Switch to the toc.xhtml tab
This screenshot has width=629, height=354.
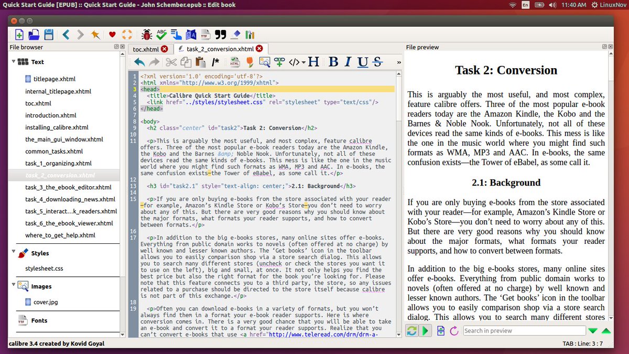[145, 49]
